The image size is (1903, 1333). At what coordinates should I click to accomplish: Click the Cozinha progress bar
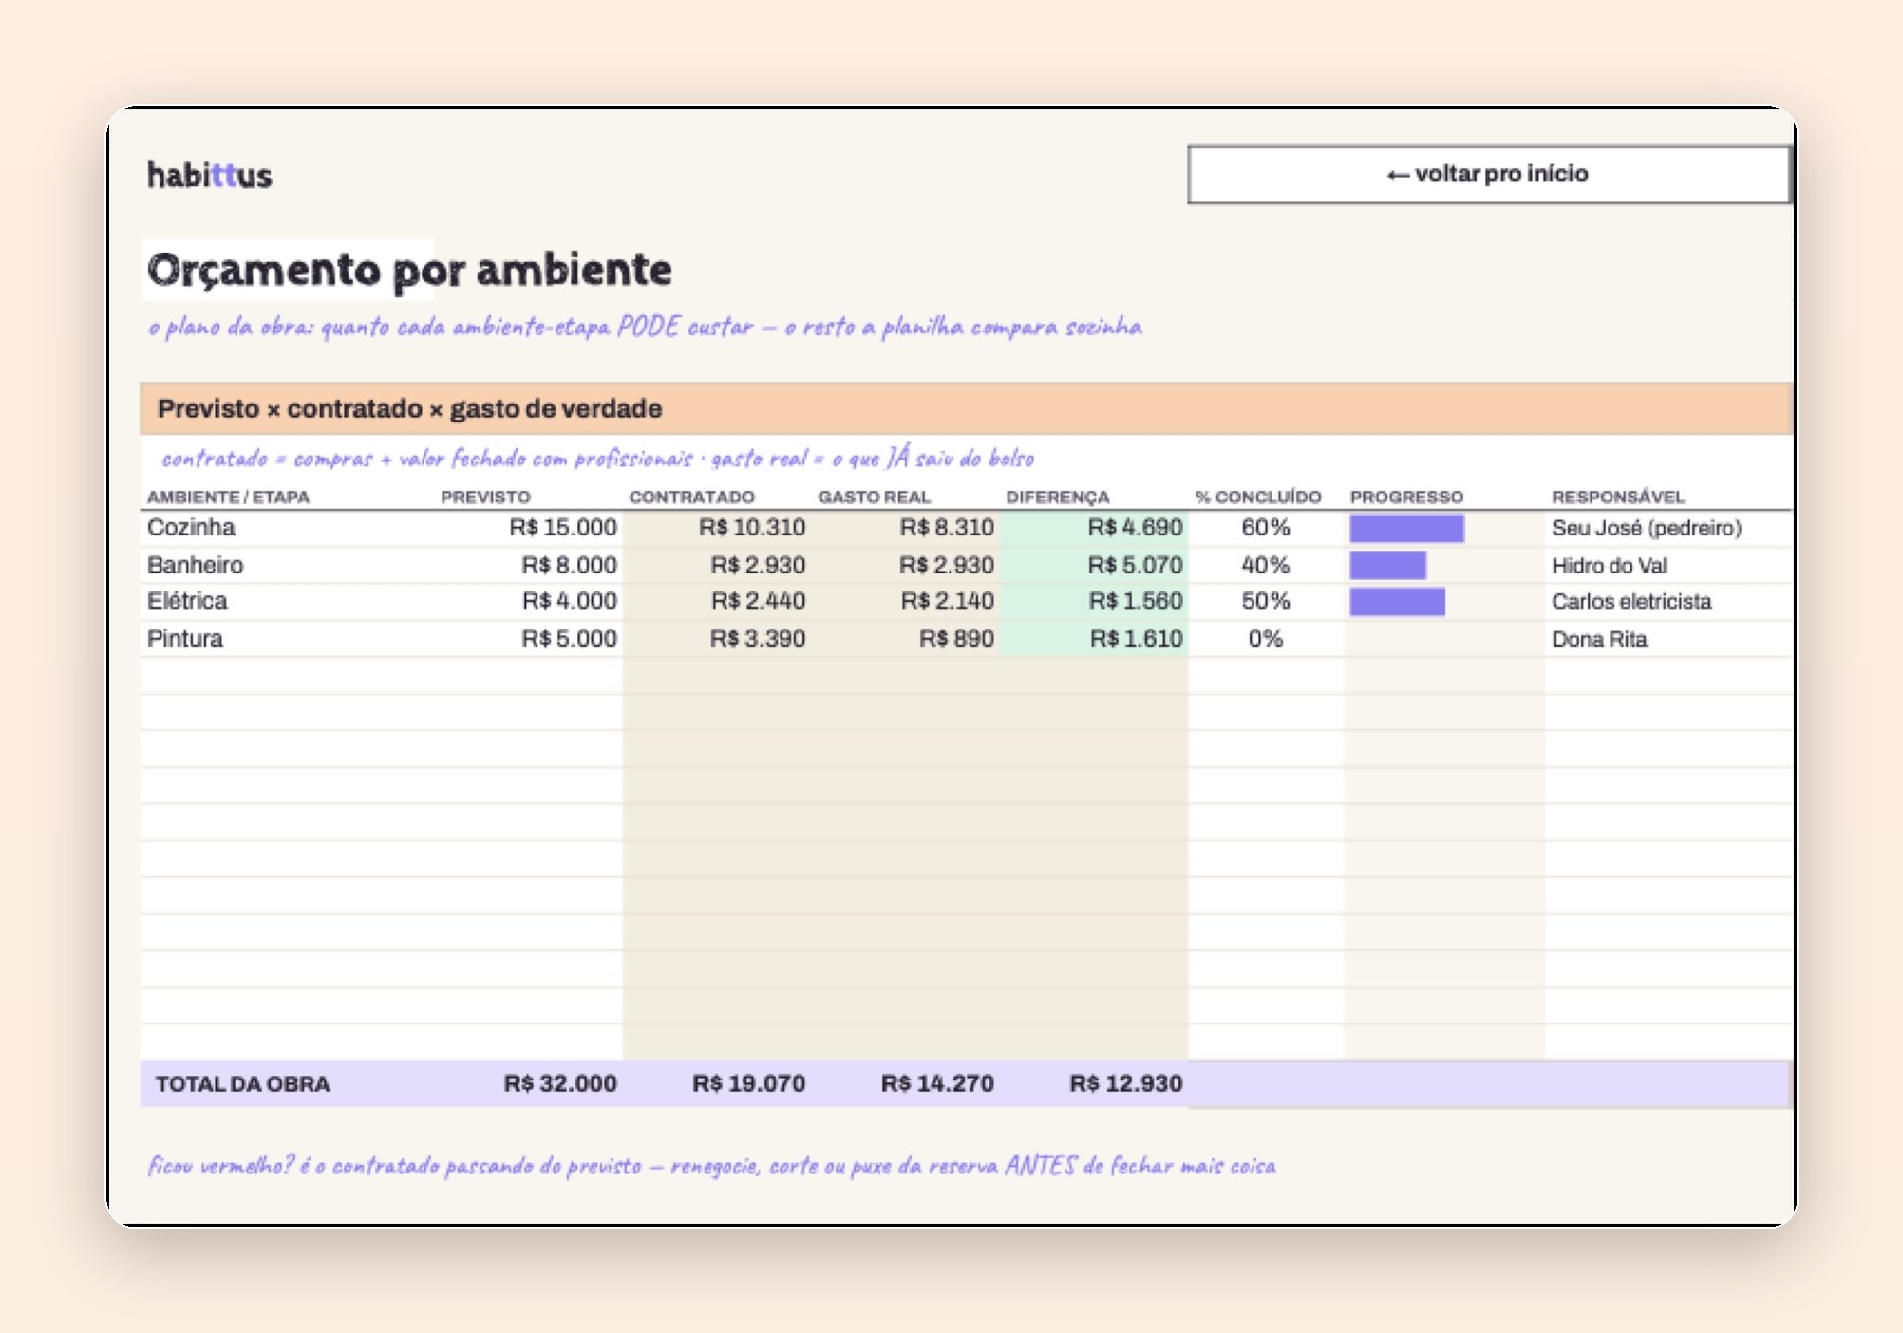click(x=1406, y=529)
